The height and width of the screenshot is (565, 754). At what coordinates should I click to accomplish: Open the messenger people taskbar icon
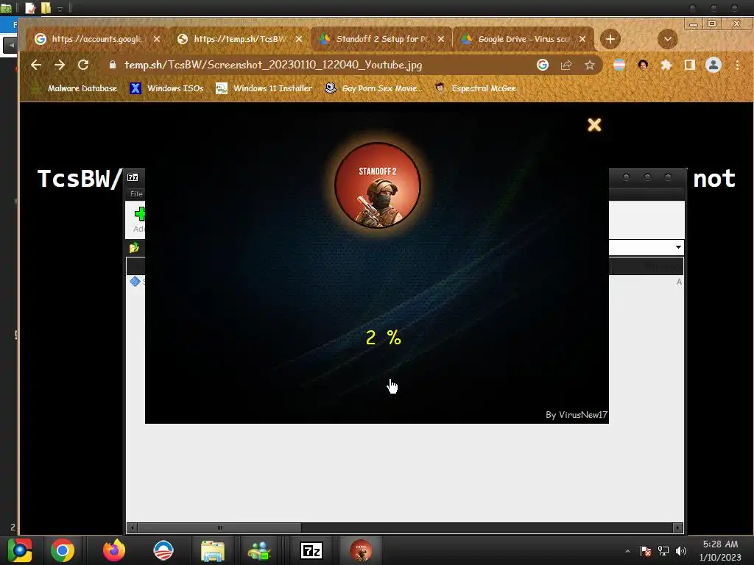click(x=260, y=550)
